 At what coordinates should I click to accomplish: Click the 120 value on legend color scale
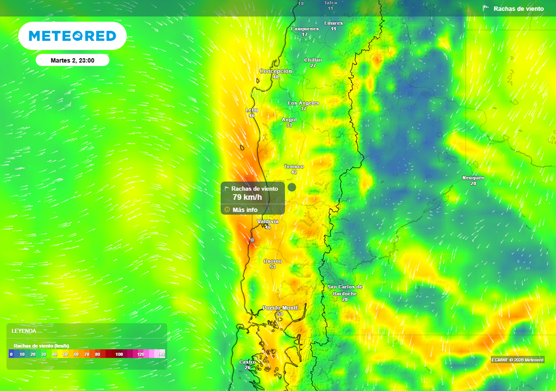(x=141, y=354)
